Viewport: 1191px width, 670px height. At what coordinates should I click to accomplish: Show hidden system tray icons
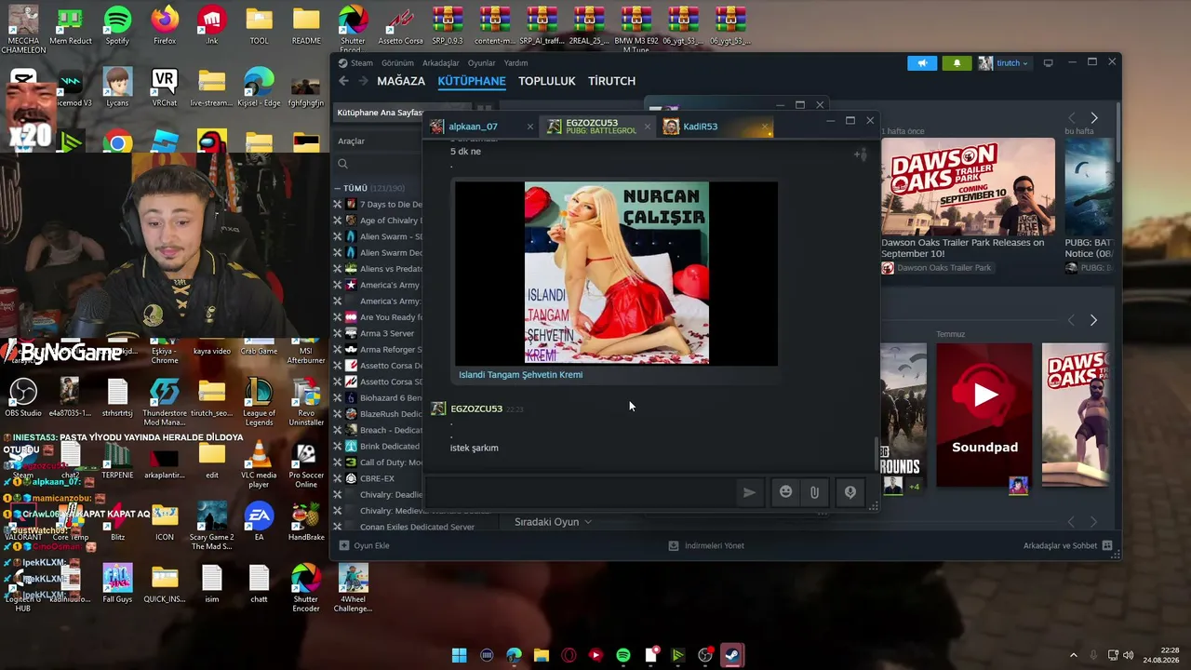(1073, 655)
